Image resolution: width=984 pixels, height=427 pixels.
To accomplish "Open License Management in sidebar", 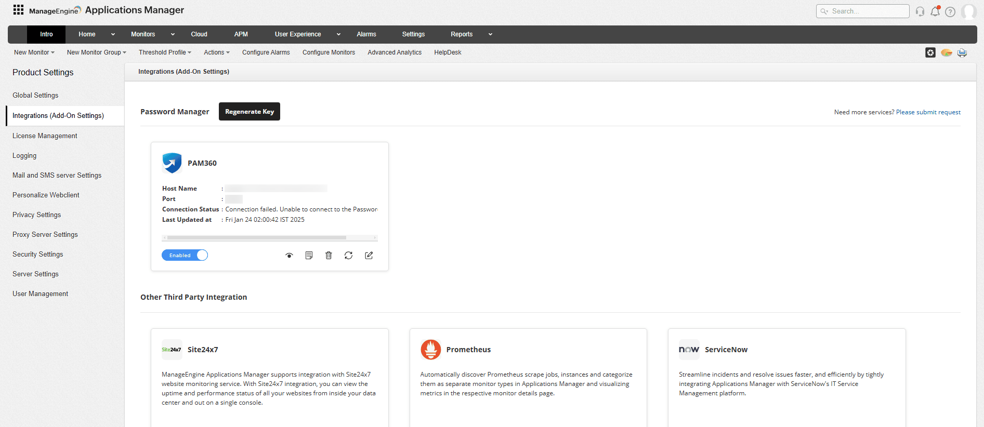I will (x=45, y=136).
